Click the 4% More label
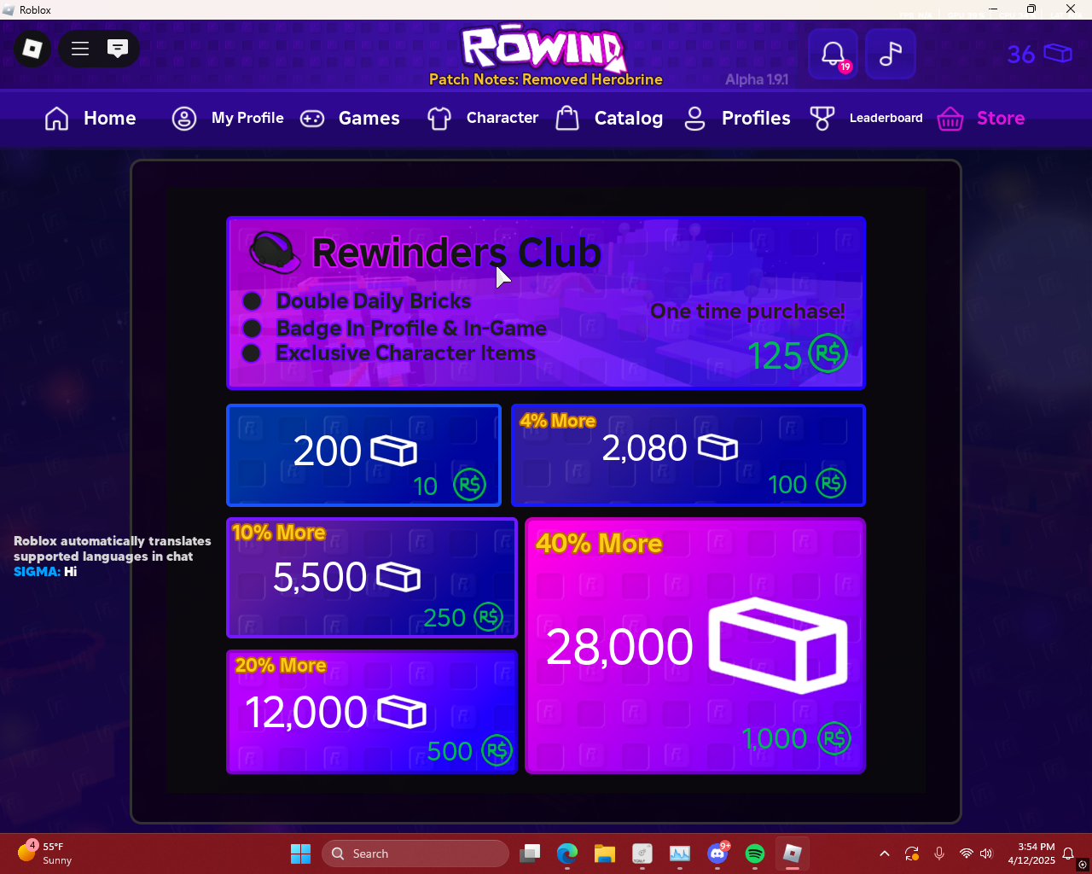The width and height of the screenshot is (1092, 874). [558, 421]
